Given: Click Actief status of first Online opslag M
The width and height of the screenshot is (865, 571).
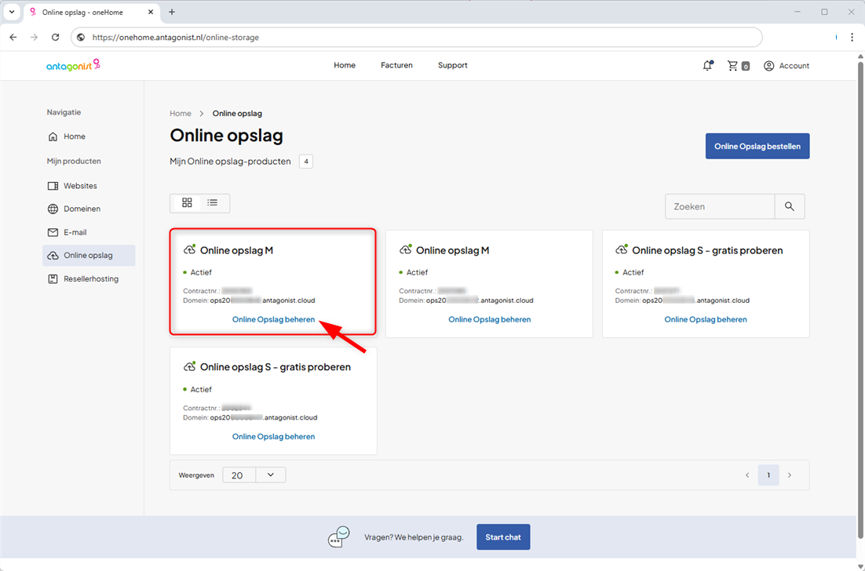Looking at the screenshot, I should [x=201, y=272].
